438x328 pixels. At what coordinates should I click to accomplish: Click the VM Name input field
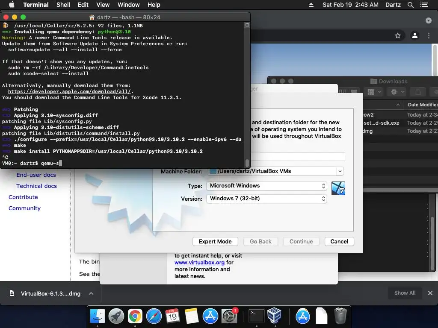(x=298, y=156)
